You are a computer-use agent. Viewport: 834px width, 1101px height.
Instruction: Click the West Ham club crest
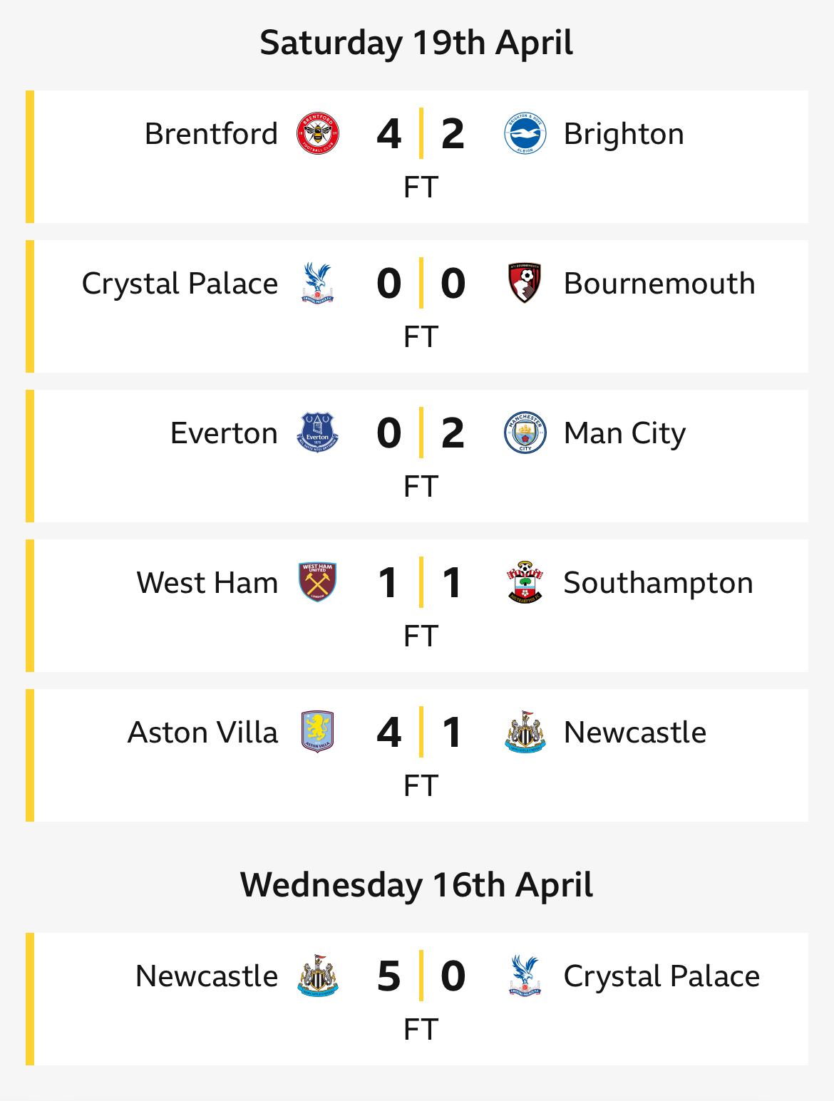point(318,583)
